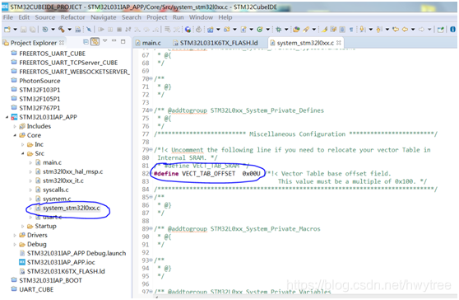
Task: Toggle Show Whitespace Characters pilcrow icon
Action: click(351, 30)
